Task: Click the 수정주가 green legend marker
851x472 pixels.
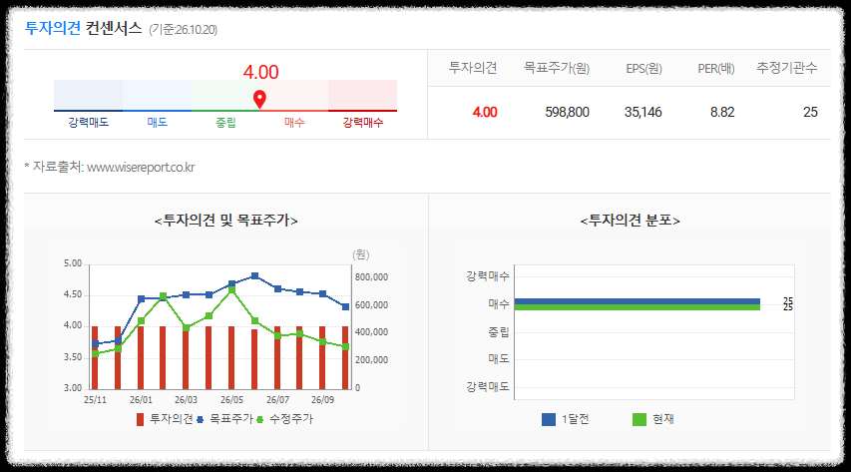Action: click(260, 419)
